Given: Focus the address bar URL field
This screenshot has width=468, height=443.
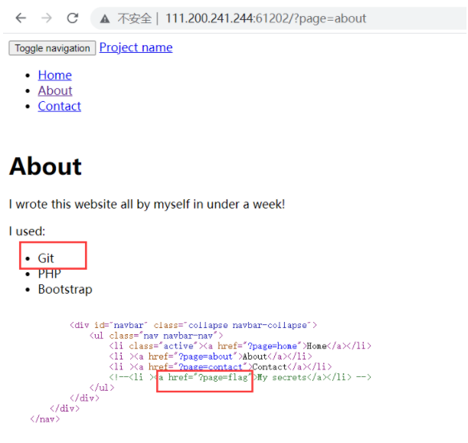Looking at the screenshot, I should tap(266, 18).
